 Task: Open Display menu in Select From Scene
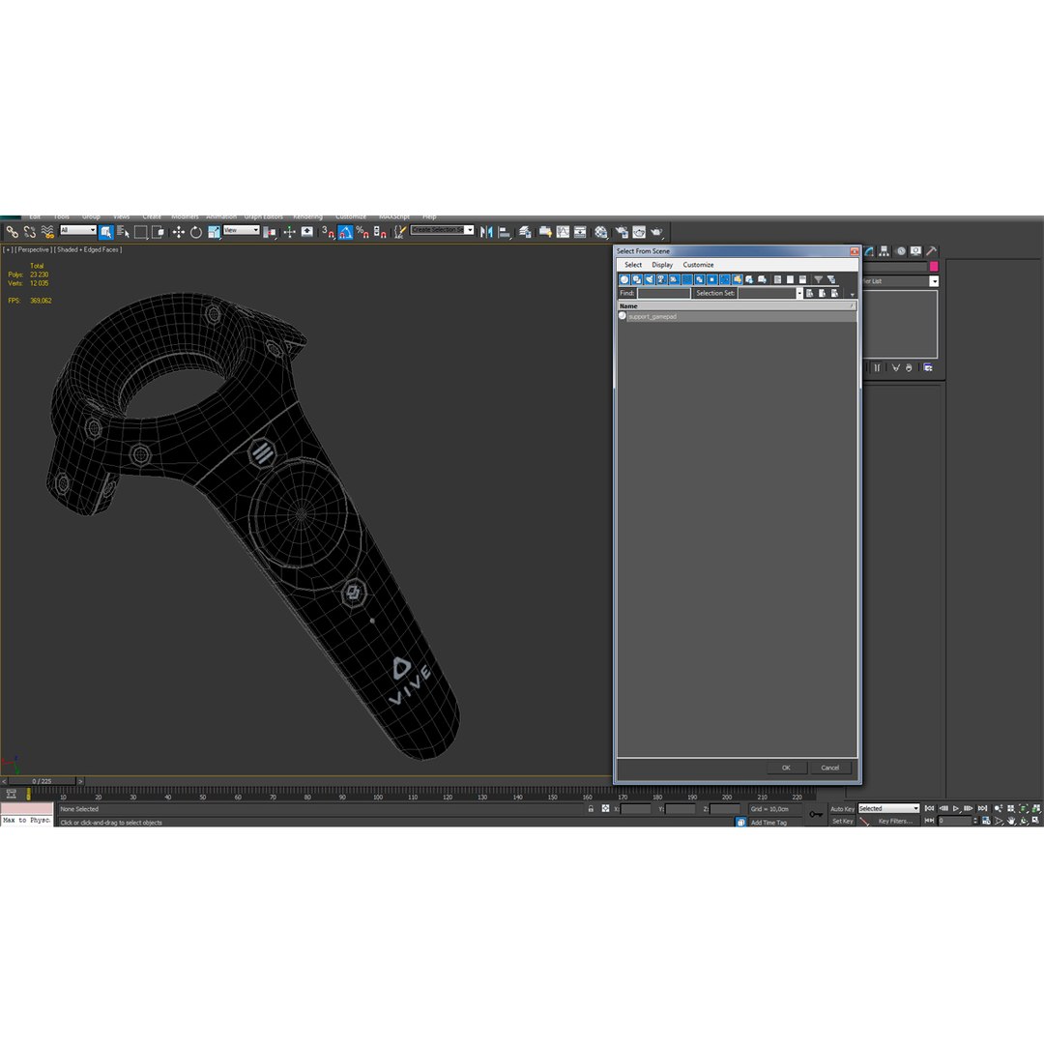662,264
